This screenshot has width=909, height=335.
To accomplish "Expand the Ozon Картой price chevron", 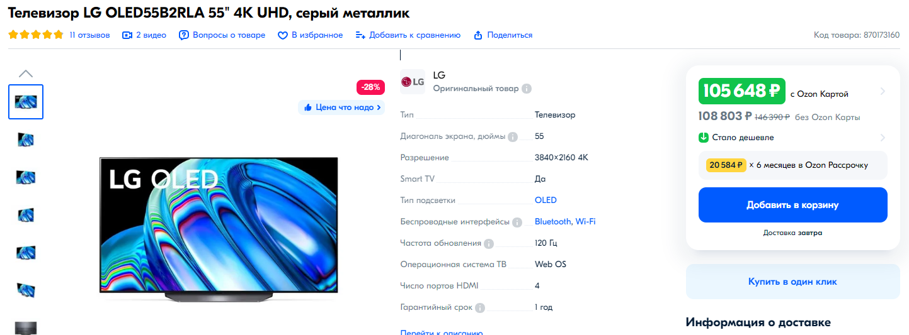I will click(883, 92).
